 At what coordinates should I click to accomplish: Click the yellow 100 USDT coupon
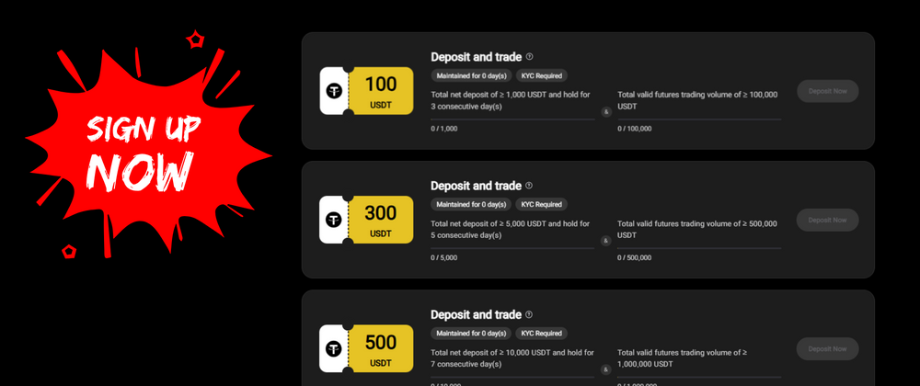(x=381, y=91)
